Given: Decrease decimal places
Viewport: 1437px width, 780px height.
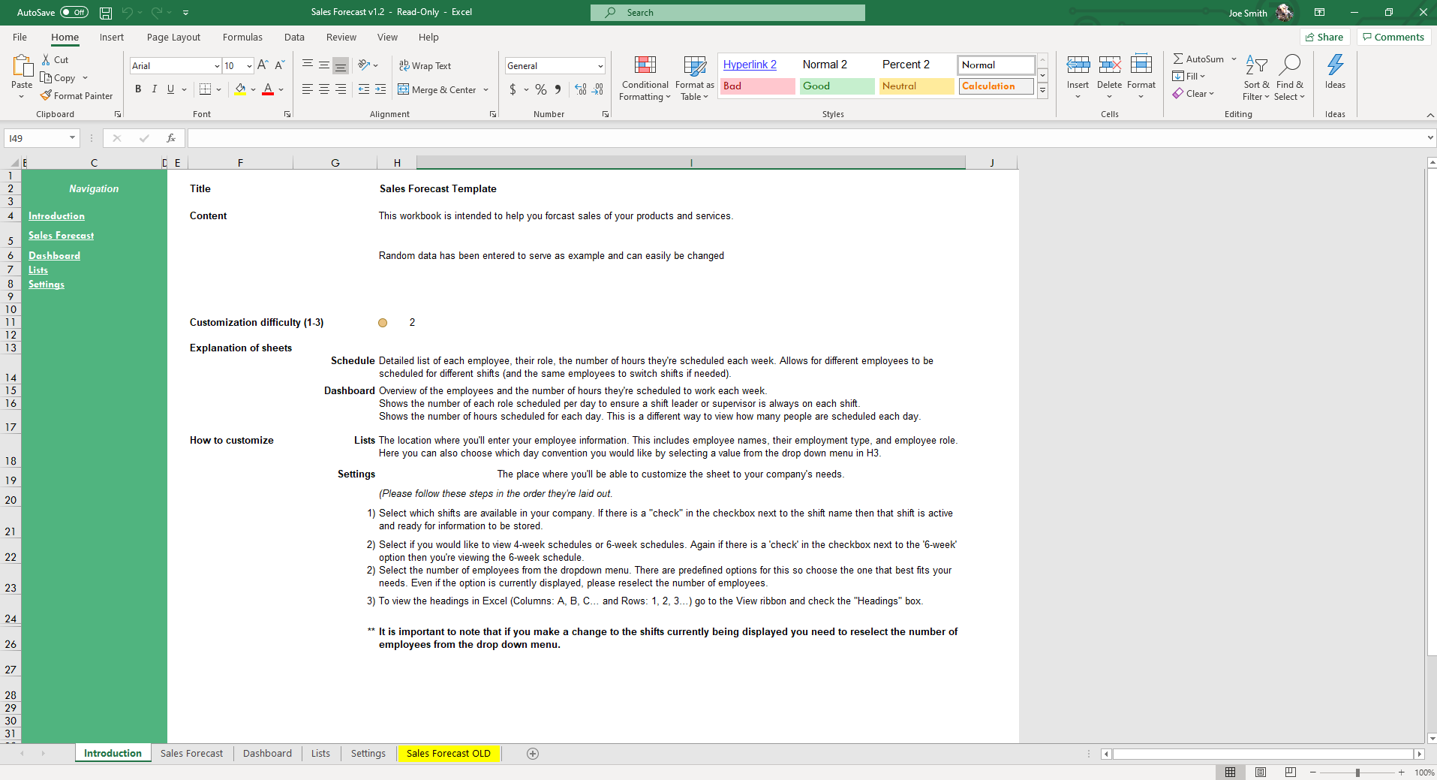Looking at the screenshot, I should click(x=597, y=89).
